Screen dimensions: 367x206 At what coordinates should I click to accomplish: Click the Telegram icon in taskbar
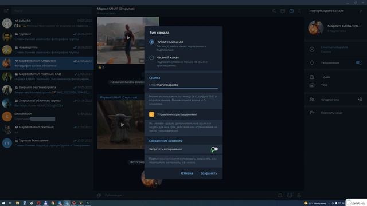coord(67,203)
